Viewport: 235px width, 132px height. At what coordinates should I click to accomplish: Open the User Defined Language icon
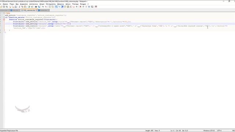(65, 7)
